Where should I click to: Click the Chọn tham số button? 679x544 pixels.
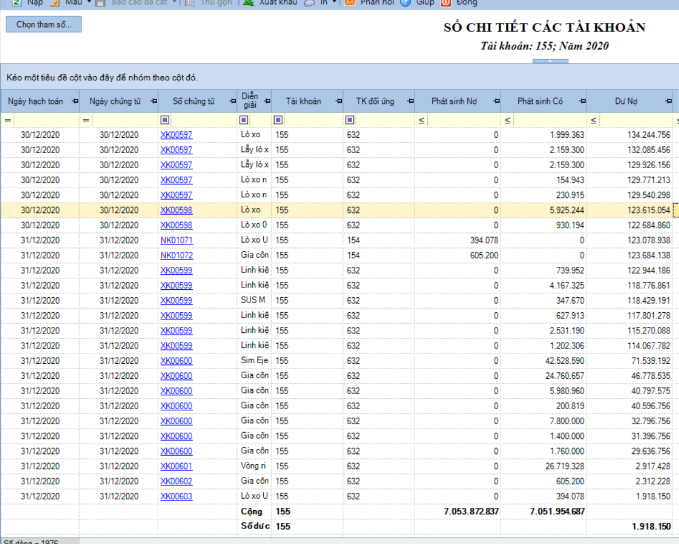point(44,24)
